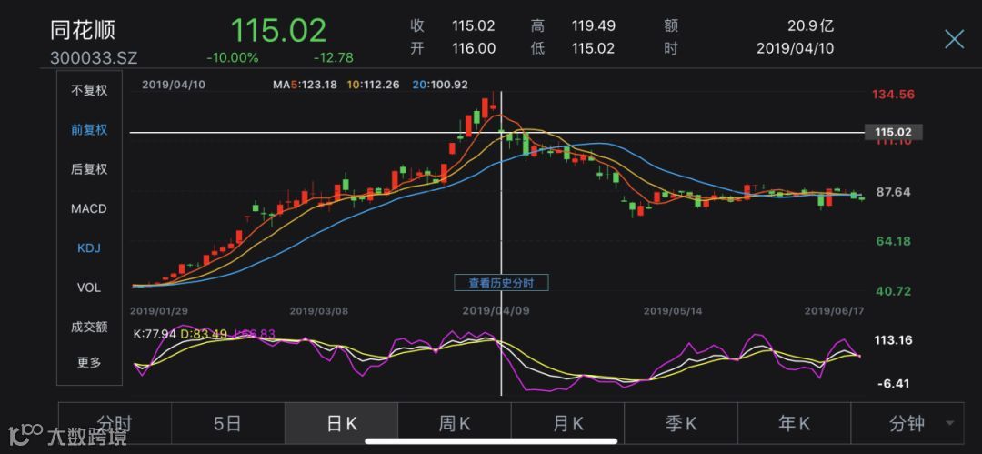Switch to the 季K quarterly tab
Image resolution: width=982 pixels, height=454 pixels.
coord(681,424)
